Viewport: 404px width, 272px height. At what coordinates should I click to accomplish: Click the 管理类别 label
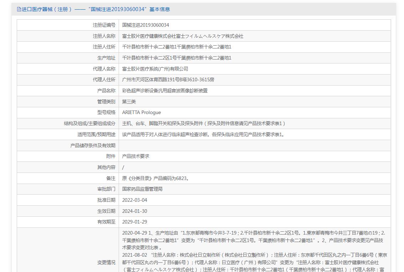coord(107,102)
